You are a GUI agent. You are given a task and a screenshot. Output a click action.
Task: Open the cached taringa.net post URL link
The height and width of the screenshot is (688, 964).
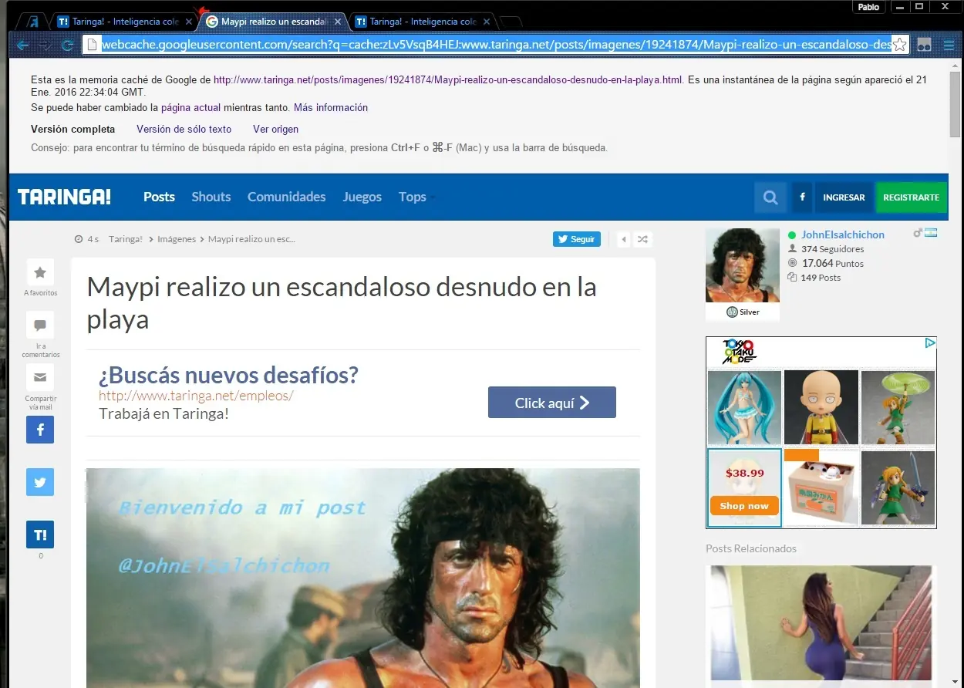(448, 79)
